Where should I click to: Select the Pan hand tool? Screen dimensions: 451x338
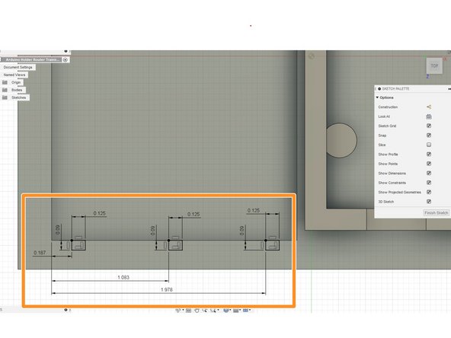(x=197, y=311)
